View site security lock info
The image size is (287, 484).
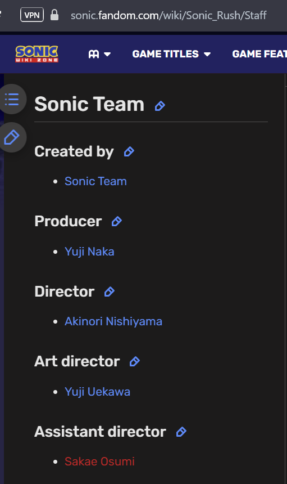coord(54,15)
